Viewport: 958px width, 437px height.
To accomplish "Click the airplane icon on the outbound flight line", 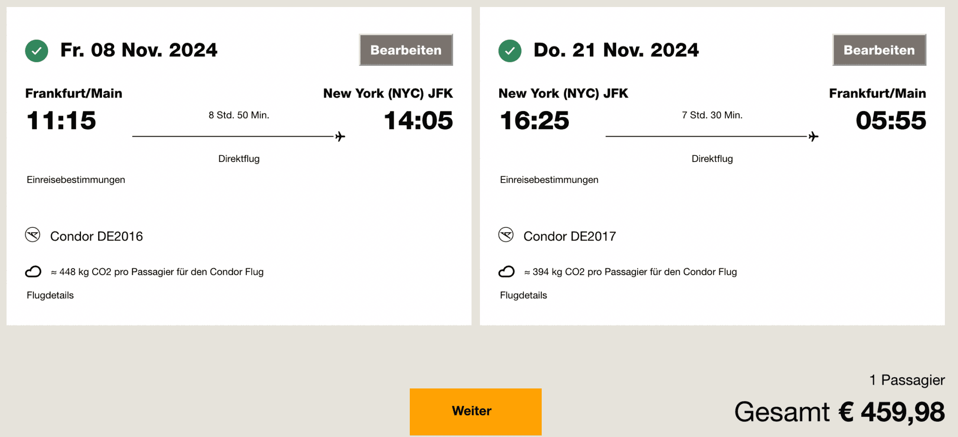I will pos(340,136).
